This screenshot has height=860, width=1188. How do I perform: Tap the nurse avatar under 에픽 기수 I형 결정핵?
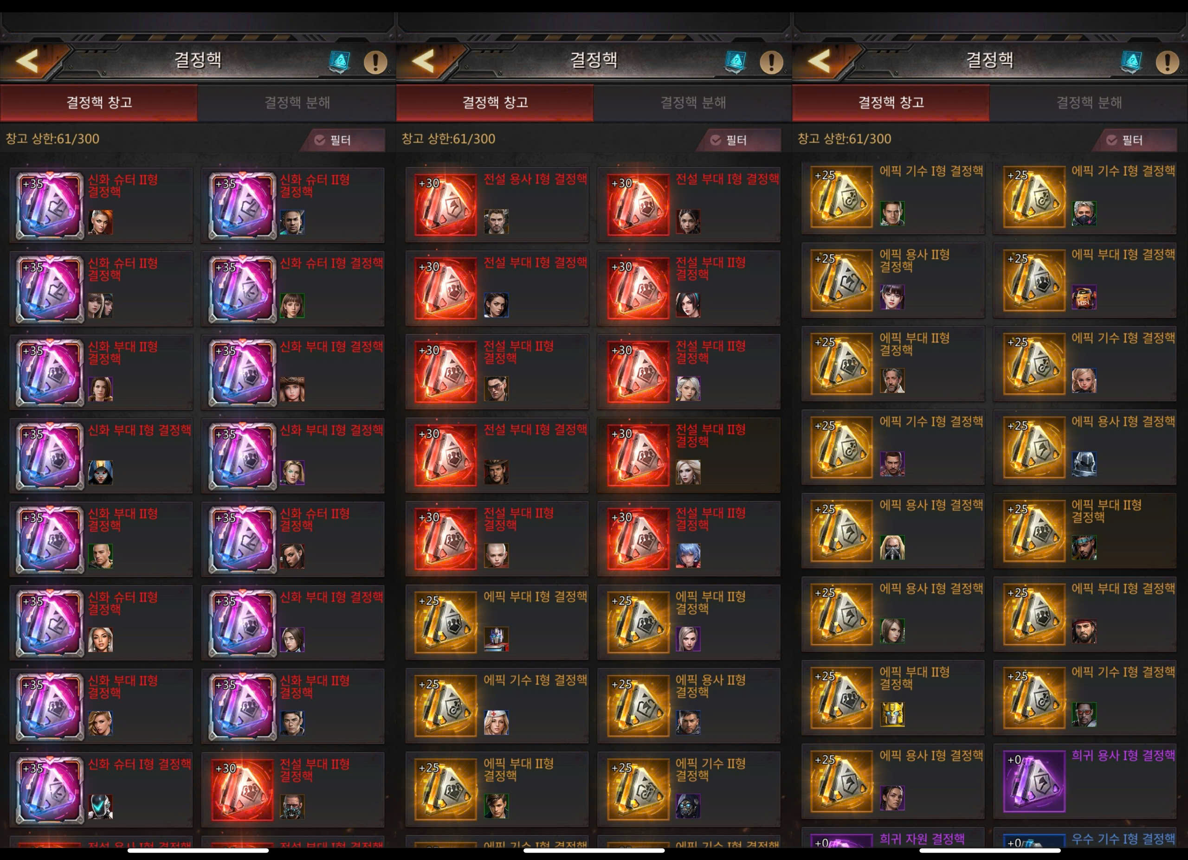point(496,722)
